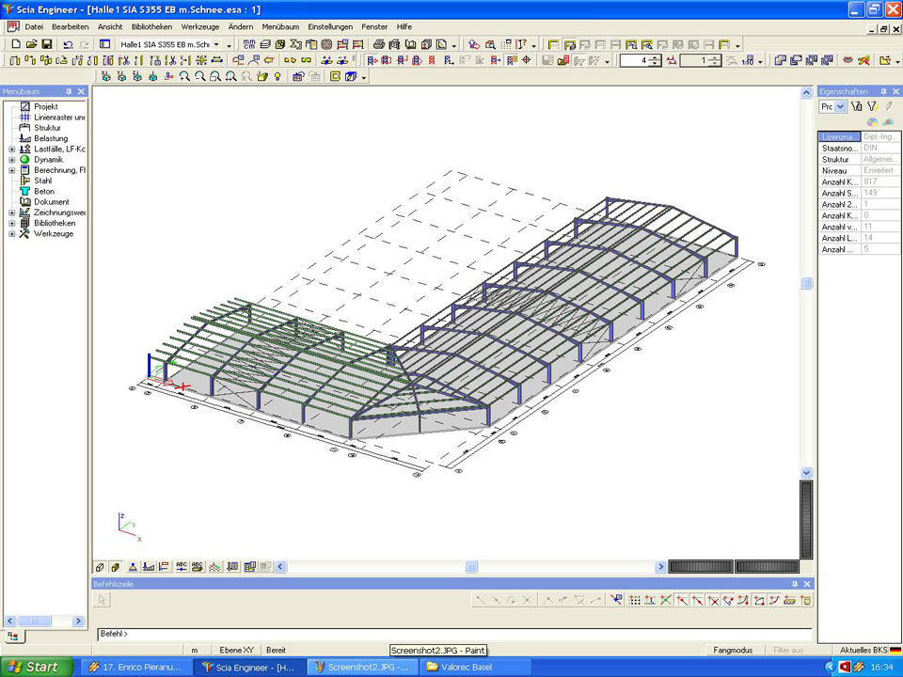Image resolution: width=903 pixels, height=677 pixels.
Task: Open the Einstellungen menu
Action: pyautogui.click(x=330, y=26)
